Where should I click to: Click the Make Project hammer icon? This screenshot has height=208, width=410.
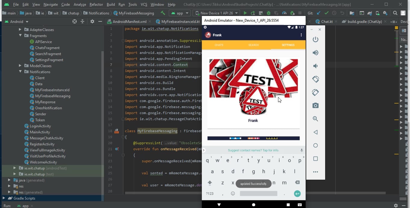[x=163, y=13]
